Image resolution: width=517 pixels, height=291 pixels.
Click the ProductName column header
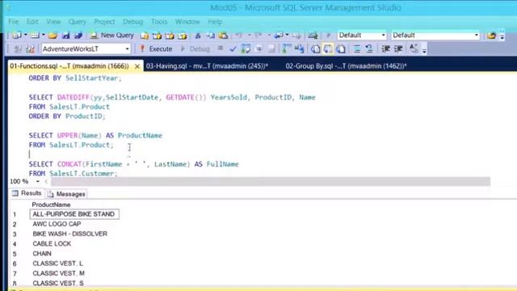[51, 205]
